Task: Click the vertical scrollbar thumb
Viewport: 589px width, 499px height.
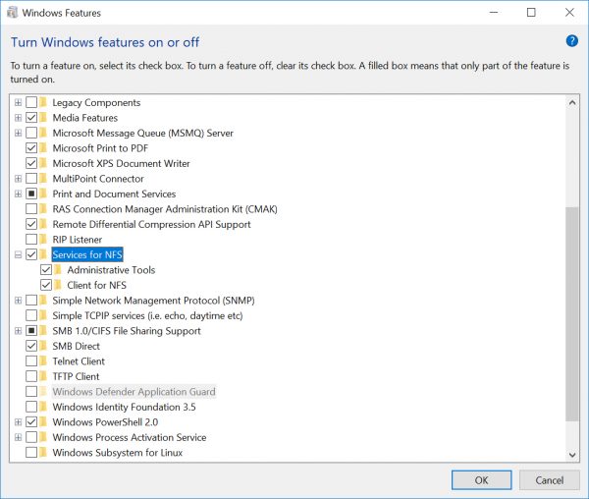Action: [x=572, y=313]
